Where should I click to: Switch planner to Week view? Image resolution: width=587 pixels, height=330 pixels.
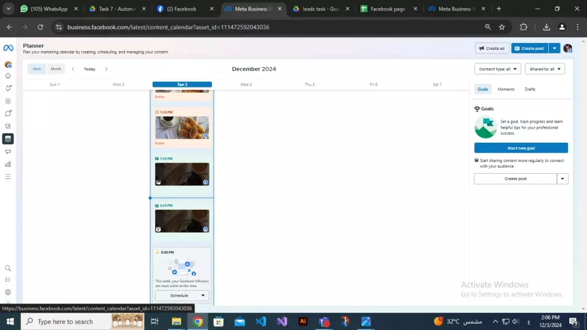click(x=36, y=69)
